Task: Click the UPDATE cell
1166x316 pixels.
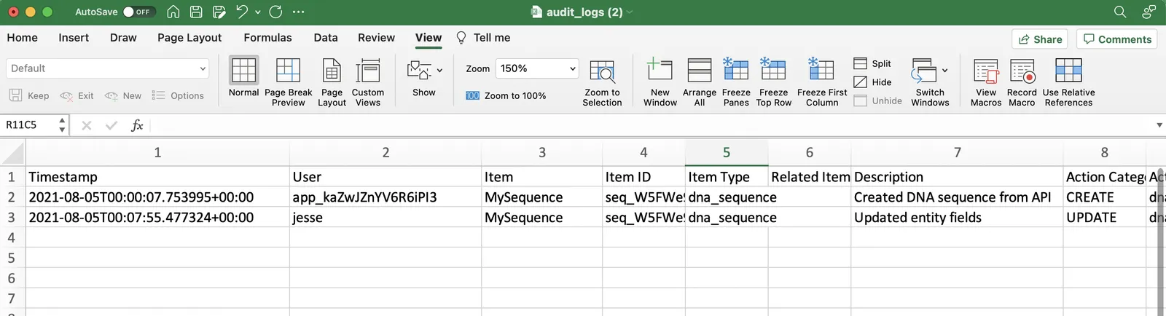Action: 1104,218
